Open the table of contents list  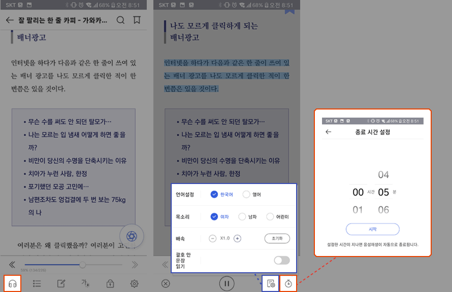(37, 283)
